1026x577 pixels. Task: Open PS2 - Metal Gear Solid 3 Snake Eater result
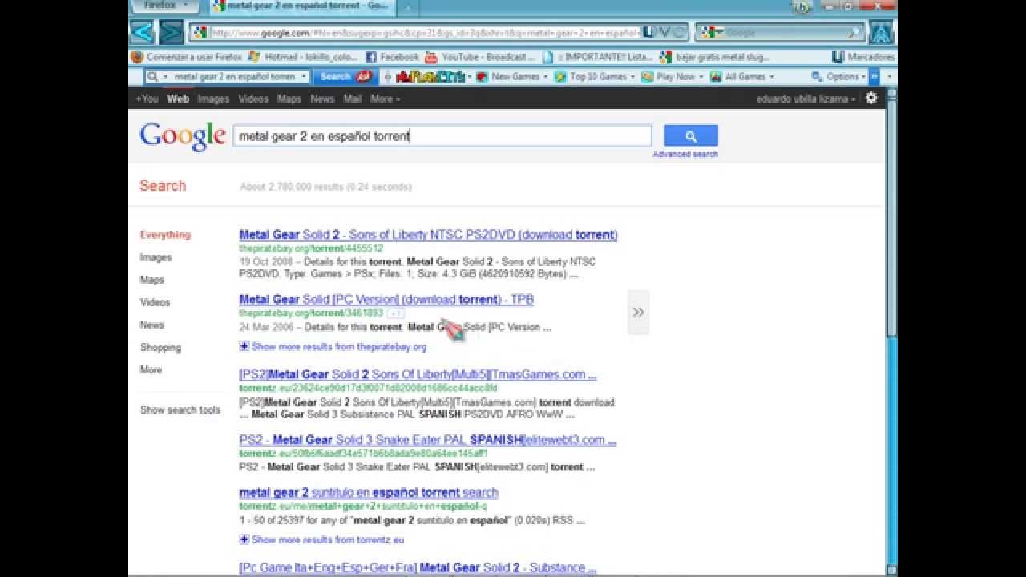tap(427, 439)
